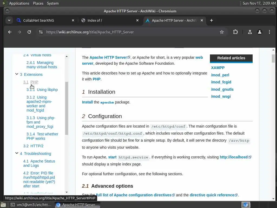The height and width of the screenshot is (208, 277).
Task: Open the /mod_gnutls related article
Action: point(222,89)
